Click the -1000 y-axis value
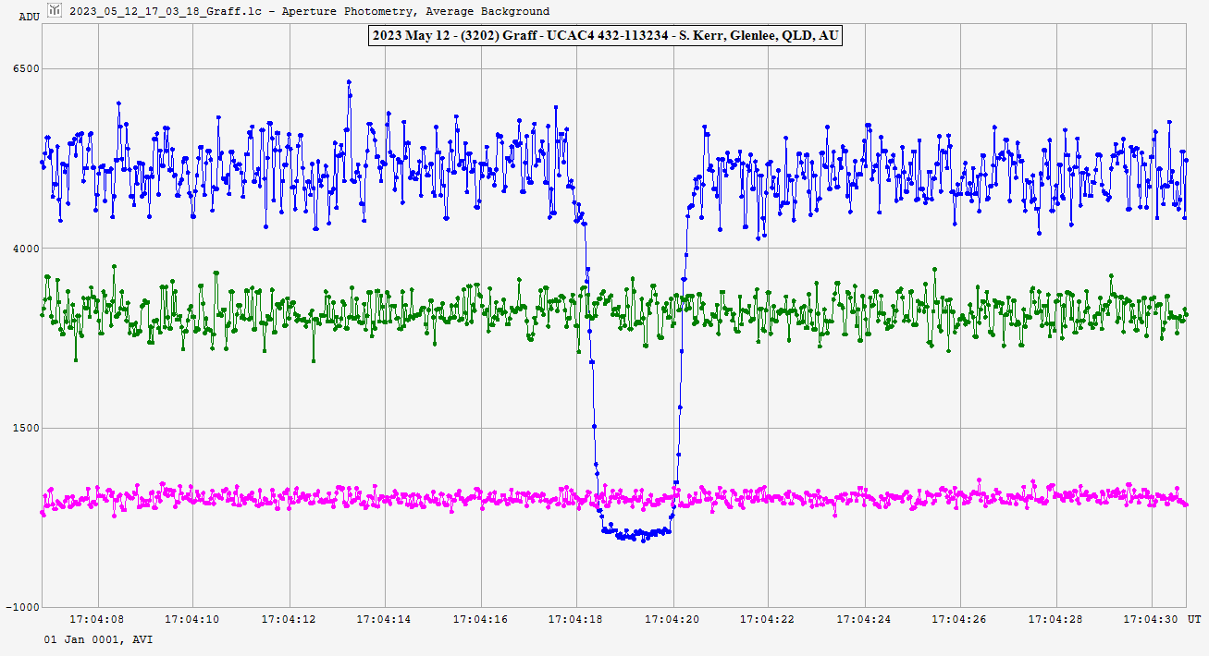The width and height of the screenshot is (1209, 656). 24,607
